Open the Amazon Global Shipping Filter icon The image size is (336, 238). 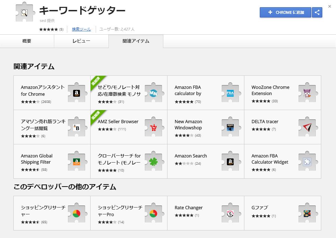pyautogui.click(x=78, y=161)
